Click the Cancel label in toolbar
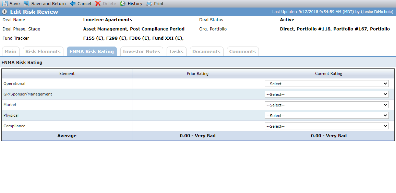396x193 pixels. tap(84, 3)
